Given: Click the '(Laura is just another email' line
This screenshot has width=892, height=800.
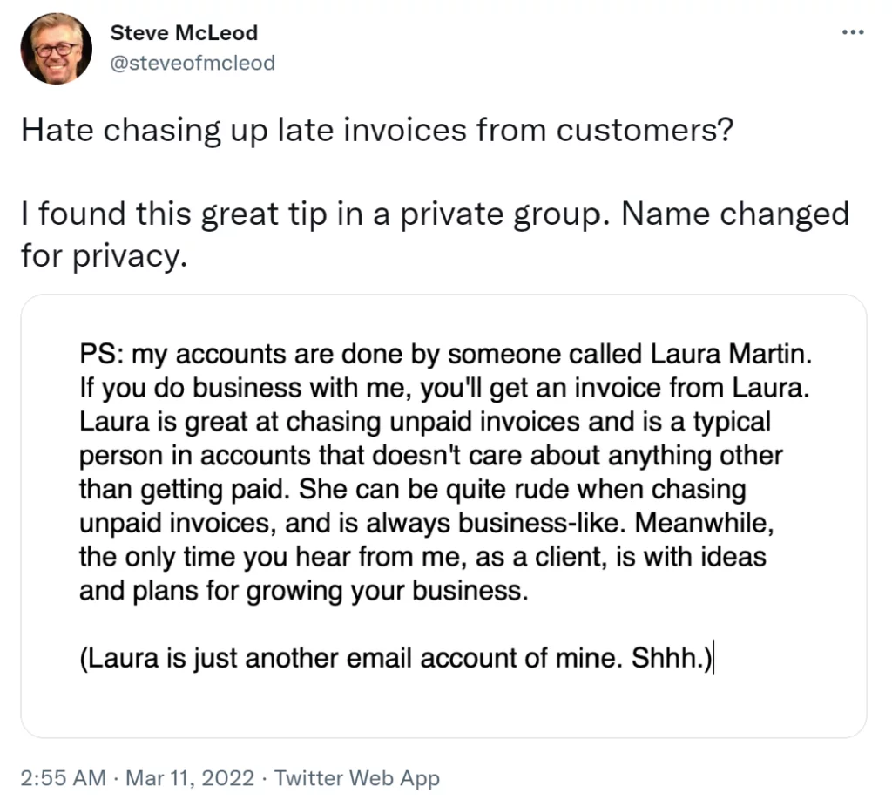Looking at the screenshot, I should (x=396, y=658).
